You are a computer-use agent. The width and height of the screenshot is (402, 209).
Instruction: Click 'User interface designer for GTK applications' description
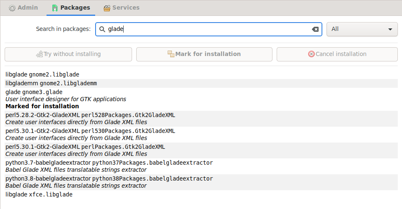[x=66, y=99]
